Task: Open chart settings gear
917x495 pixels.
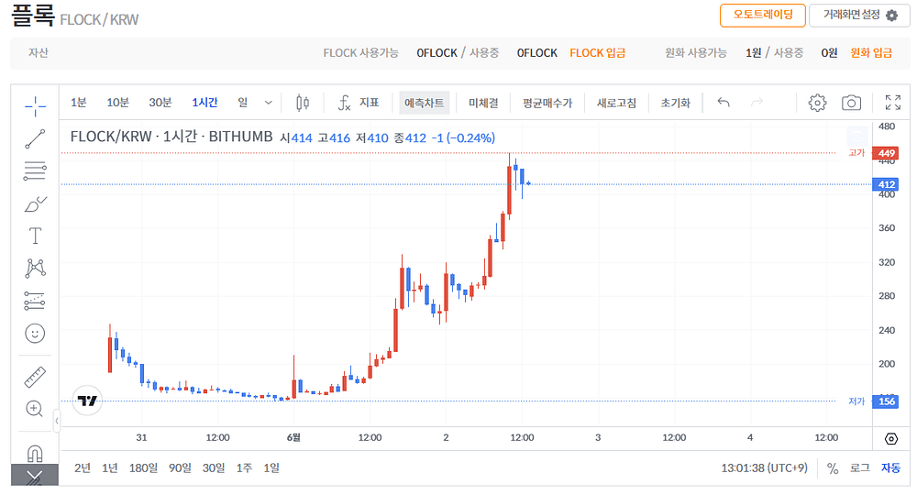Action: click(818, 103)
